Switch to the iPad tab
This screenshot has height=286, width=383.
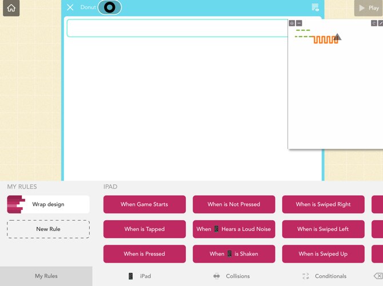click(x=139, y=276)
